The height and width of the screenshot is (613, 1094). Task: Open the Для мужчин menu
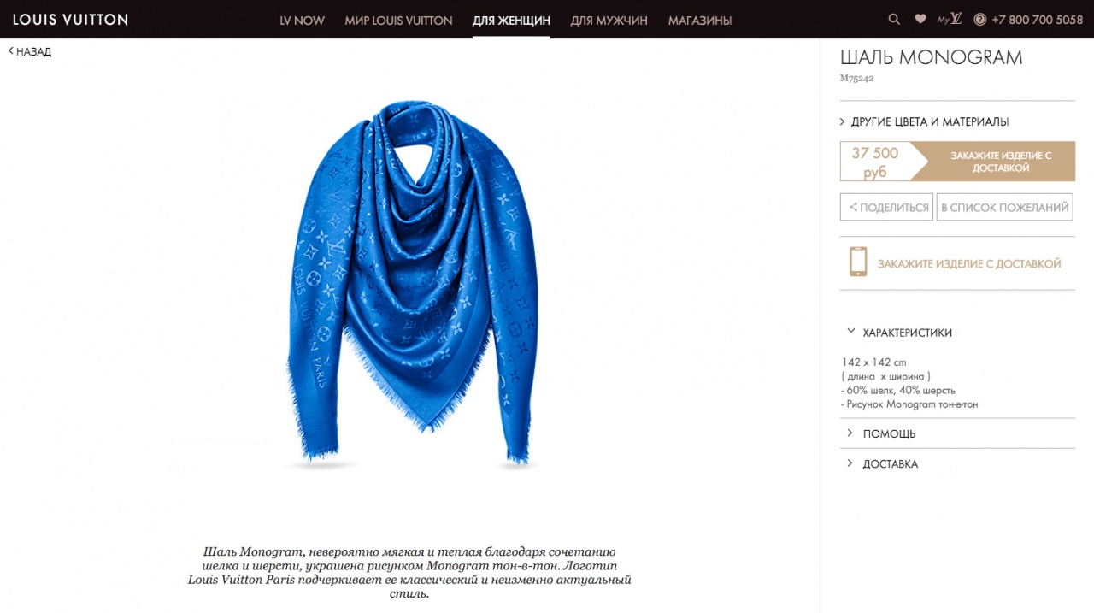609,21
